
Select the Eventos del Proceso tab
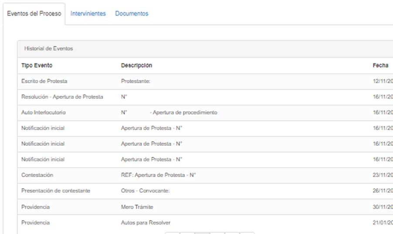(34, 13)
